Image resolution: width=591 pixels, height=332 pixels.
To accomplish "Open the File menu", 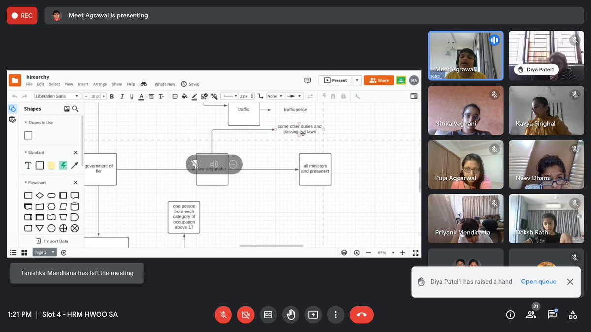I will coord(29,84).
